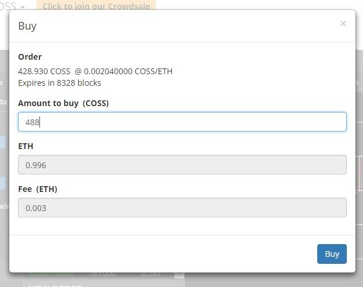The height and width of the screenshot is (287, 363).
Task: Click the 0.289 value in order row
Action: click(x=151, y=274)
